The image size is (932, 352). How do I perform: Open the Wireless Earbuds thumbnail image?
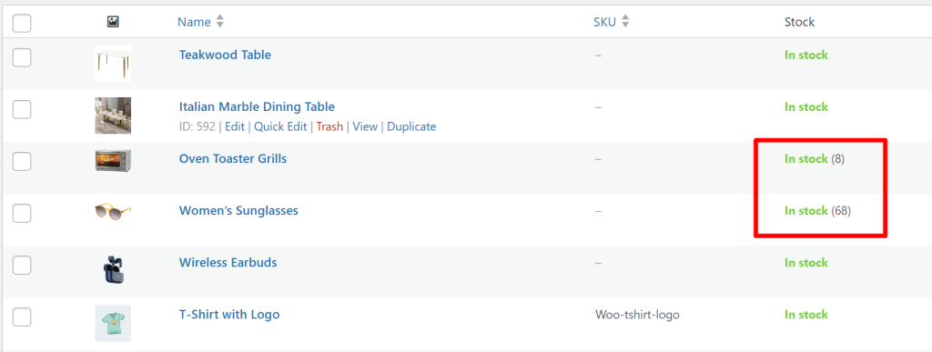pos(113,271)
